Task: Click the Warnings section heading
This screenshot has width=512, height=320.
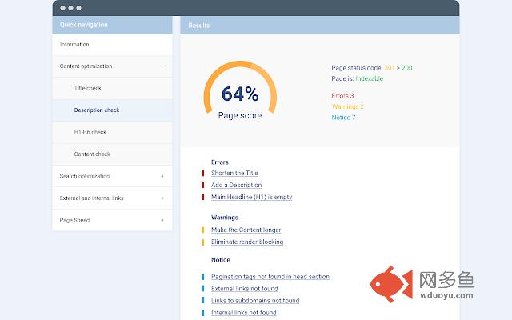Action: pyautogui.click(x=225, y=218)
